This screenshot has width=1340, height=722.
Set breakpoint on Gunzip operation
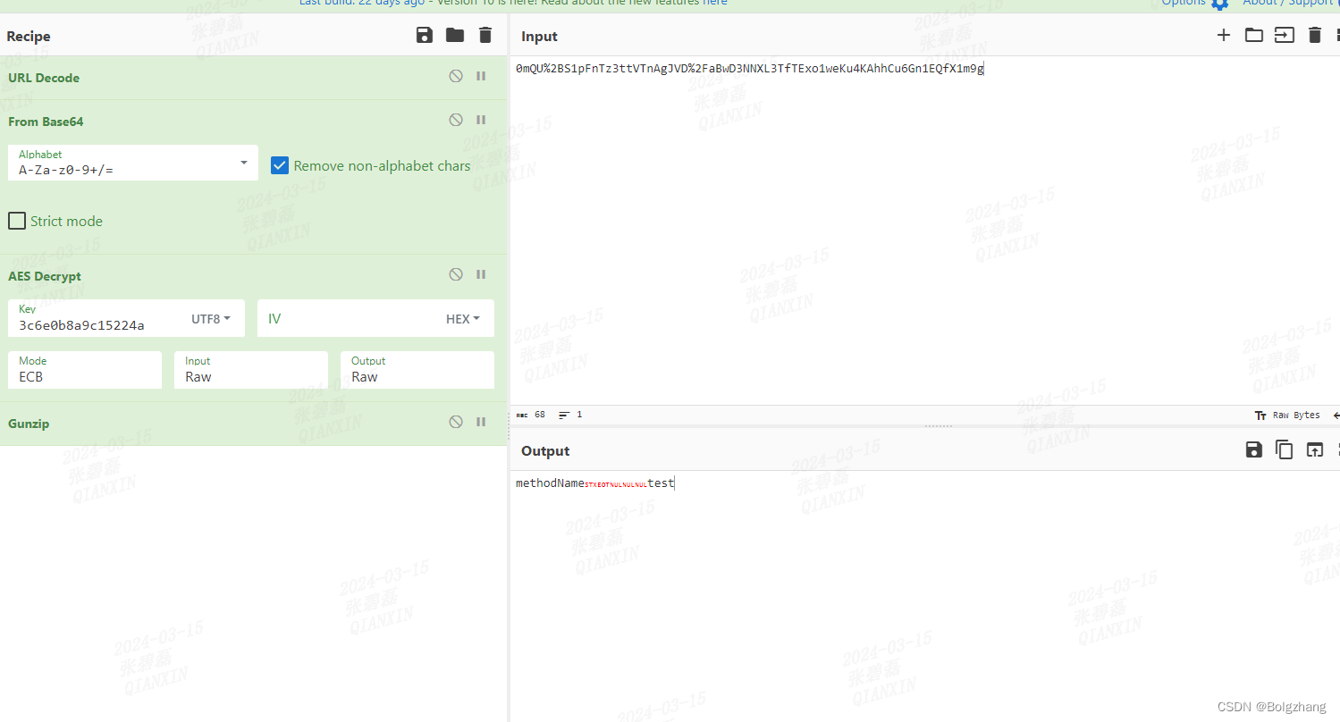pos(481,422)
